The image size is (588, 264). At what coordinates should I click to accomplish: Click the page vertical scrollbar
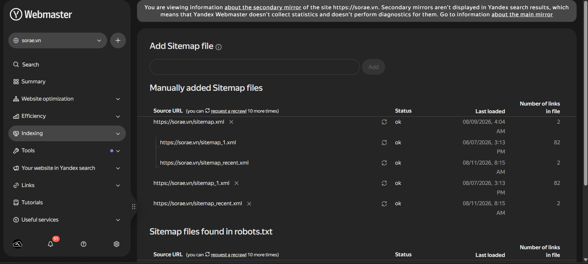(585, 93)
